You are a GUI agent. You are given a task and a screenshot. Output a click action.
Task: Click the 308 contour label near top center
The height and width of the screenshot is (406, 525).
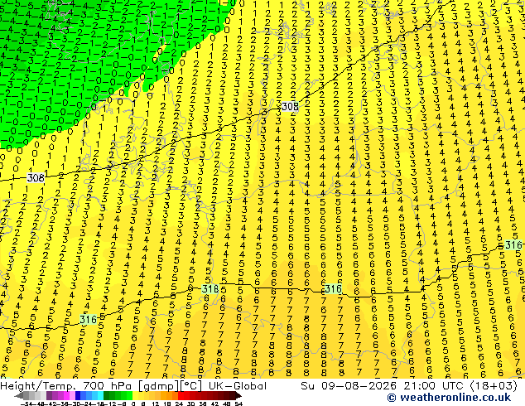(x=290, y=107)
